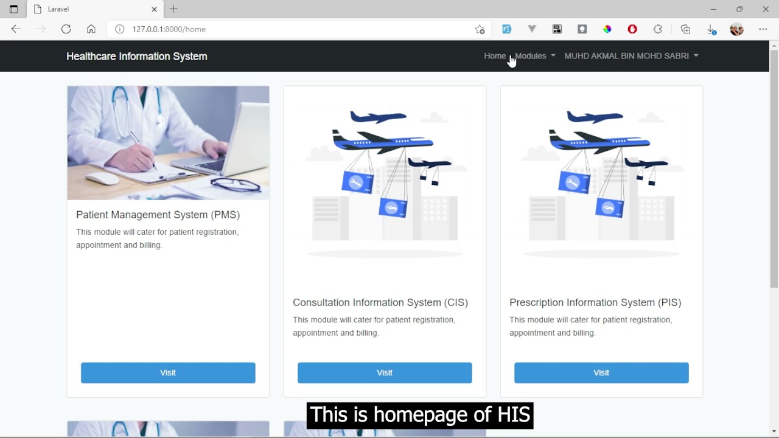
Task: Expand the MUHD AKMAL BIN MOHD SABRI dropdown
Action: 631,56
